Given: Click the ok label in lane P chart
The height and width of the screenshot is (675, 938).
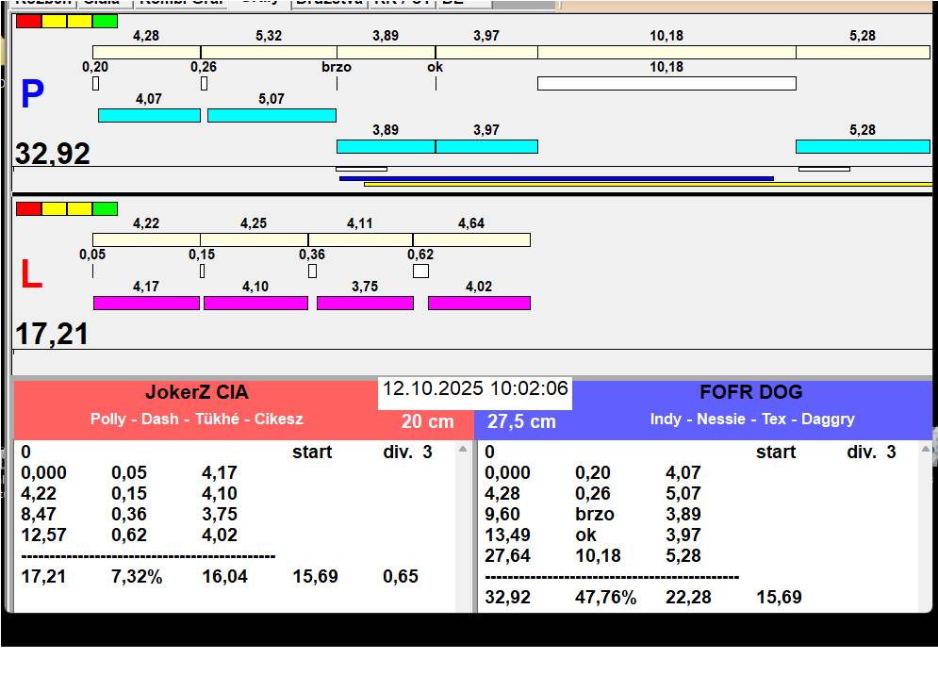Looking at the screenshot, I should 435,67.
